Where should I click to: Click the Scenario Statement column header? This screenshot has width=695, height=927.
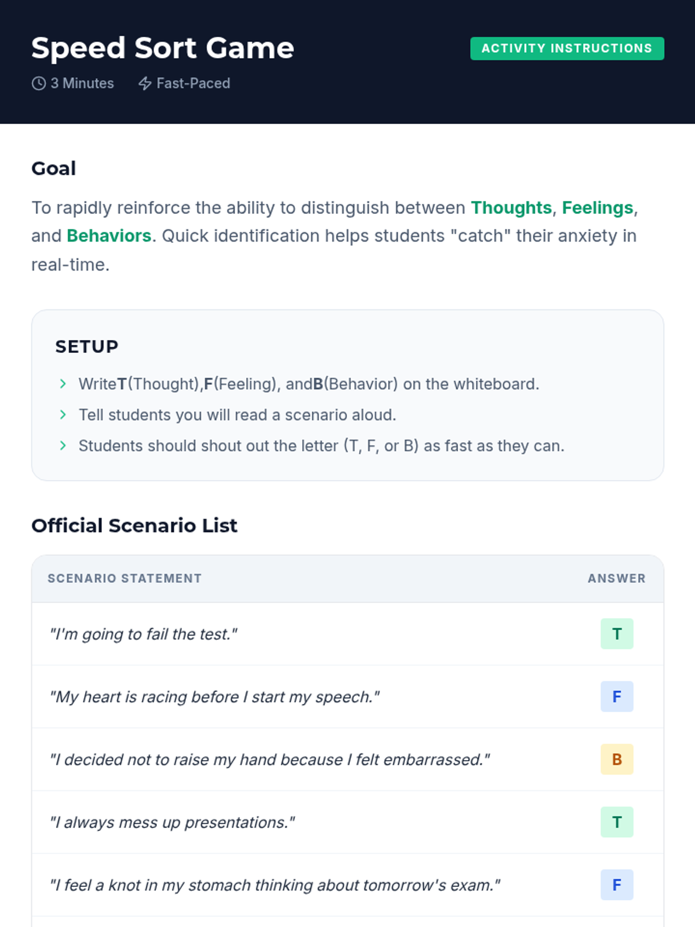point(125,578)
